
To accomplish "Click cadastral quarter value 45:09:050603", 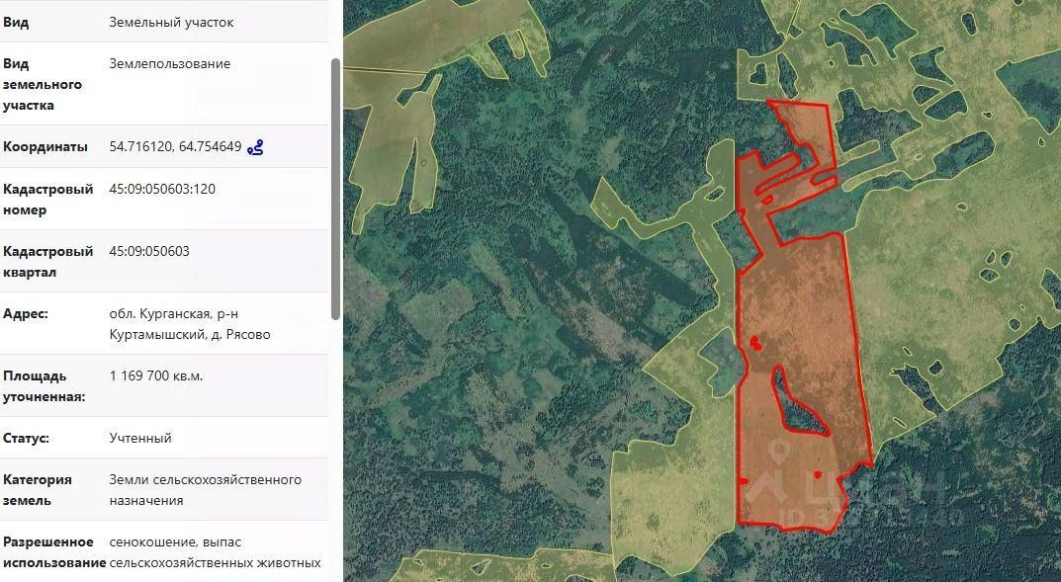I will (x=149, y=251).
